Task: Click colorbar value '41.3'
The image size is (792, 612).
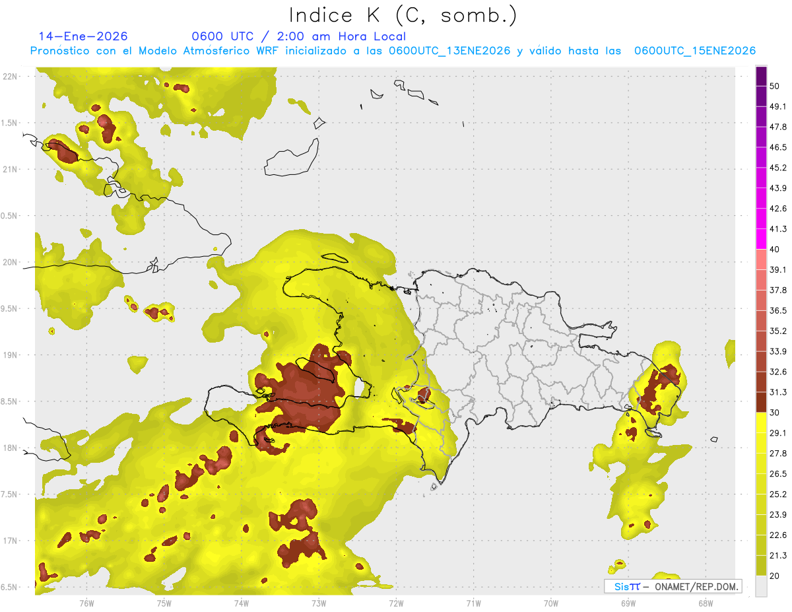Action: point(778,229)
